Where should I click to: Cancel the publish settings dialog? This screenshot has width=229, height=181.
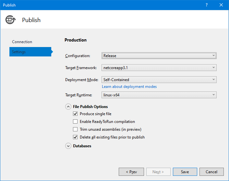click(x=211, y=172)
